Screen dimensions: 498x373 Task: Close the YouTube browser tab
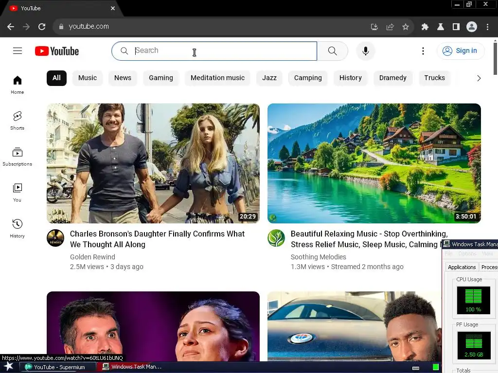(113, 8)
